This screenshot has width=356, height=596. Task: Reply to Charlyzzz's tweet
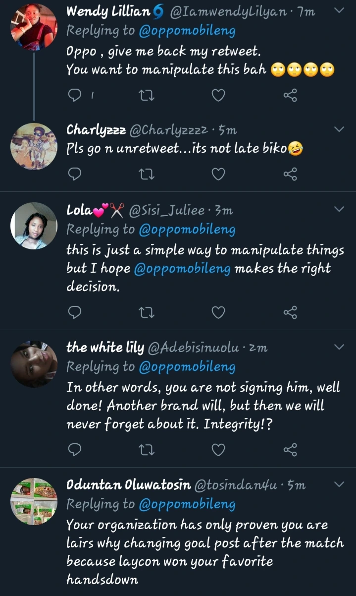74,174
